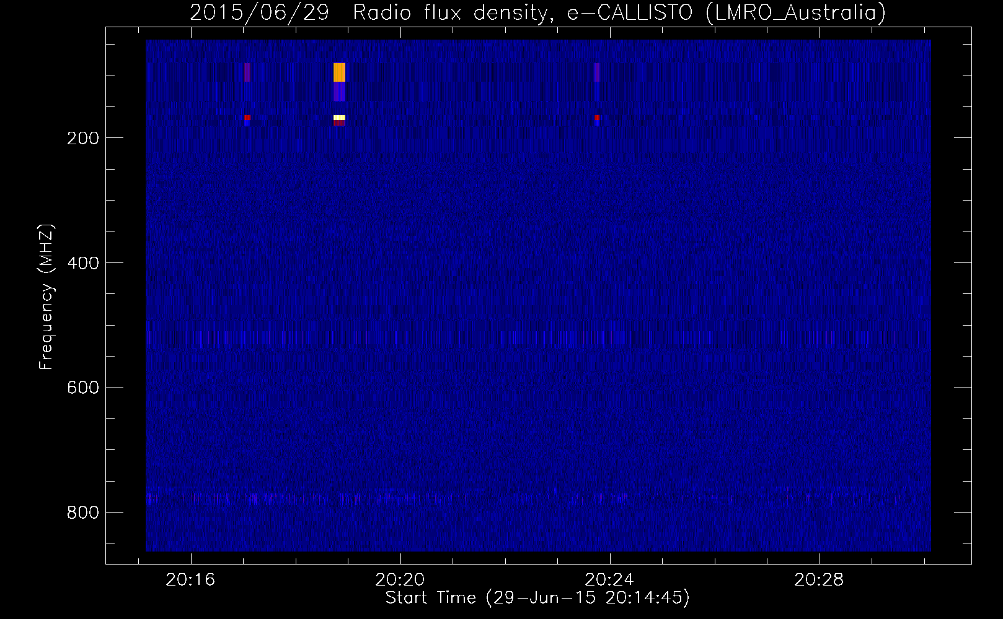Viewport: 1003px width, 619px height.
Task: Click the 'Start Time (29-Jun-15 20:14:45)' axis label
Action: click(x=537, y=598)
